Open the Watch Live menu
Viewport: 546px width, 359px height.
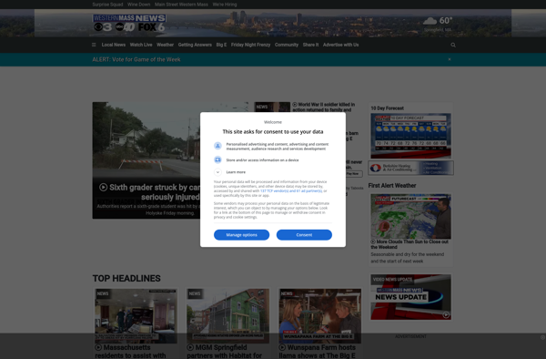coord(141,45)
